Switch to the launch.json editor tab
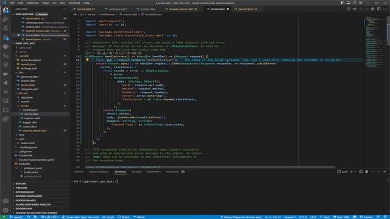Image resolution: width=390 pixels, height=219 pixels. point(246,9)
